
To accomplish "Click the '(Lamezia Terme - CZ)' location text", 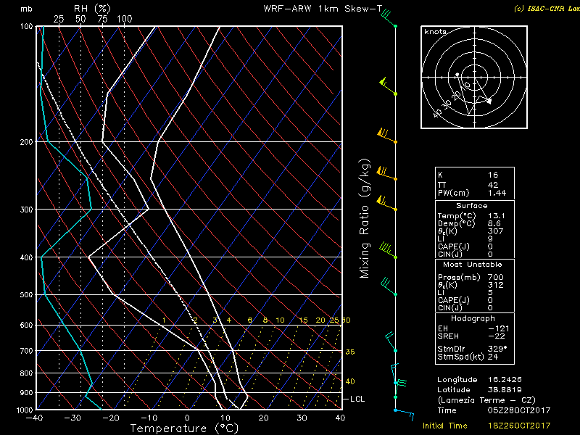I will pyautogui.click(x=486, y=400).
